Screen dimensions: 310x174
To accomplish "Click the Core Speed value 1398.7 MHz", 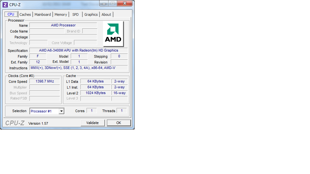I will click(45, 81).
